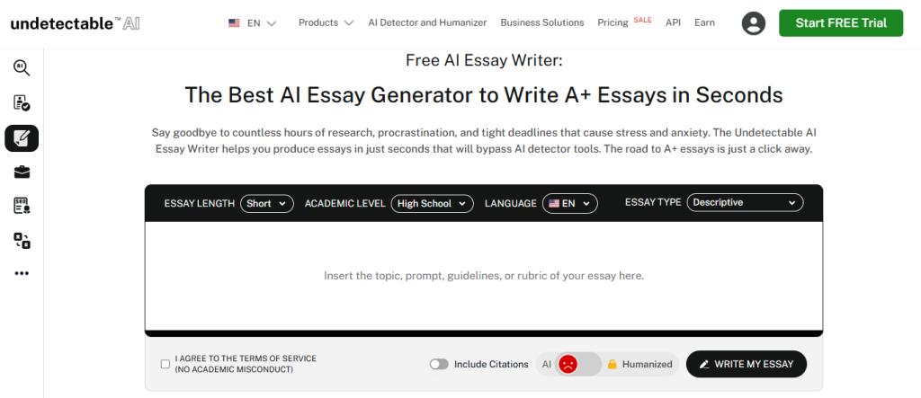The height and width of the screenshot is (398, 921).
Task: Open the SEO writer sidebar icon
Action: tap(22, 206)
